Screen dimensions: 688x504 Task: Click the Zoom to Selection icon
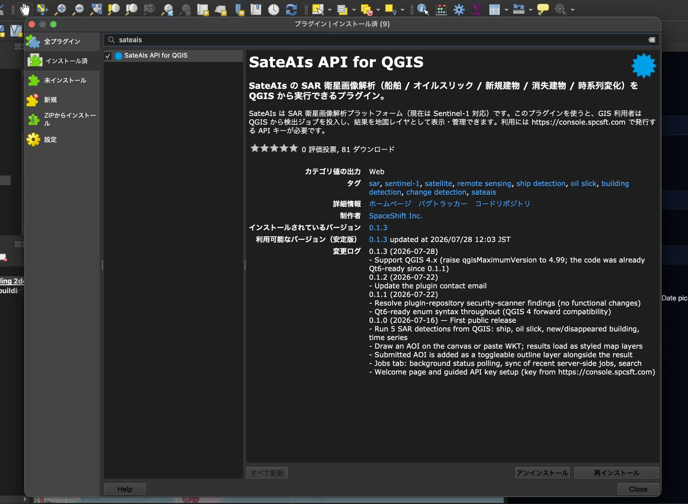114,9
